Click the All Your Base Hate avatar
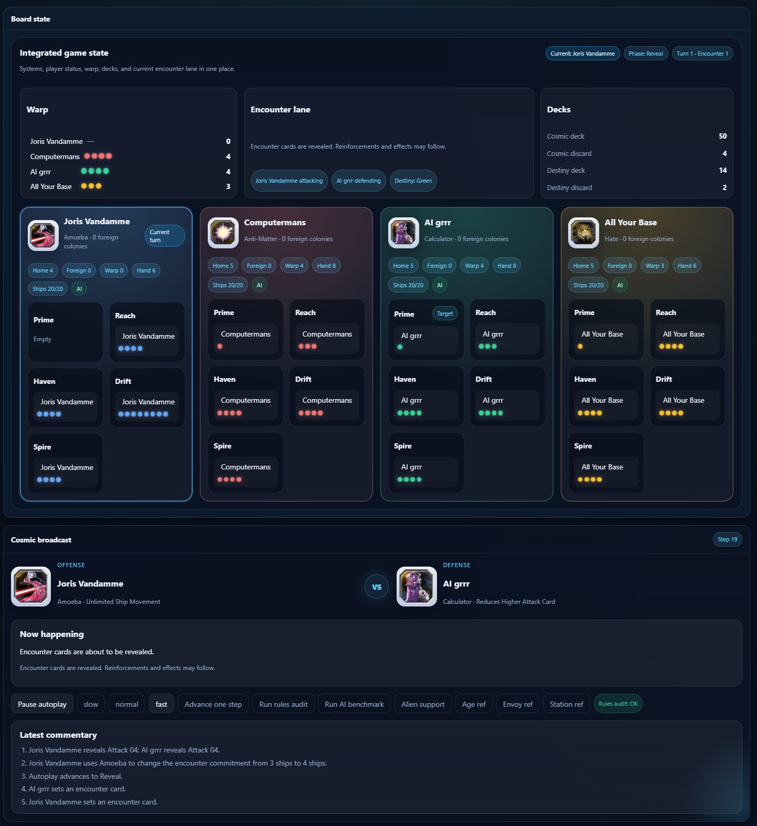 pos(583,233)
